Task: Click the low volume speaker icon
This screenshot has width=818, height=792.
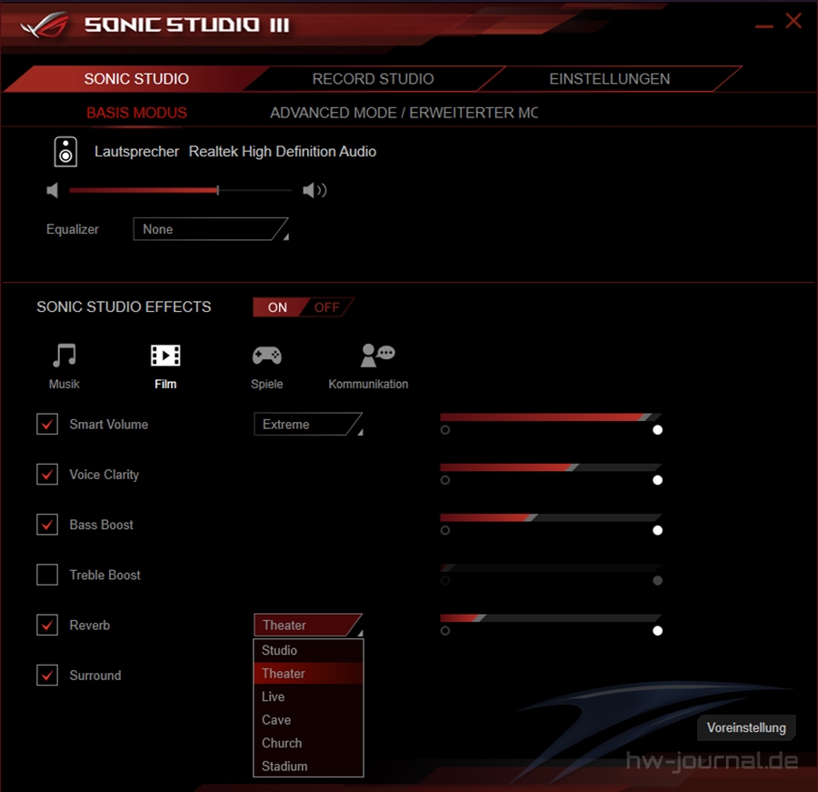Action: (x=52, y=190)
